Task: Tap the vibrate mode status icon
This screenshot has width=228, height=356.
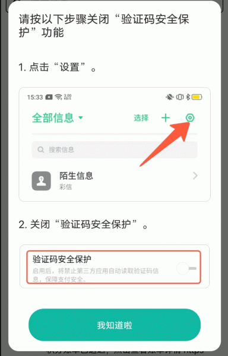Action: [180, 97]
